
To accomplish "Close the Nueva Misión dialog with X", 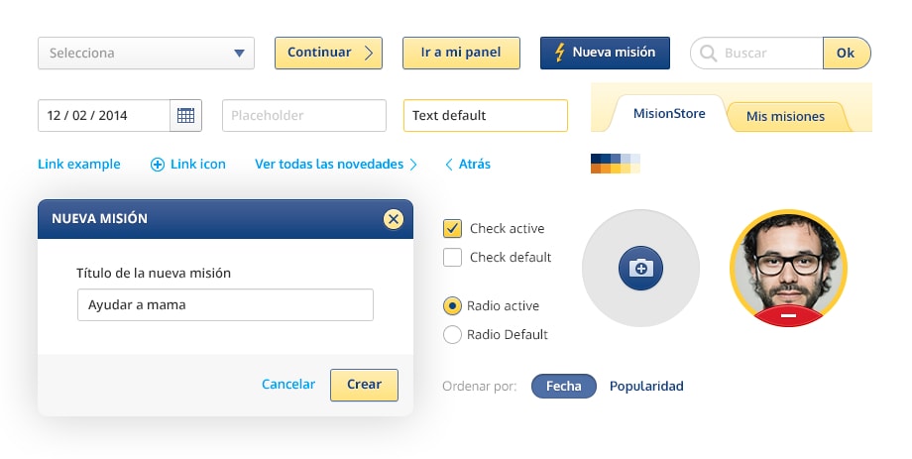I will pos(394,219).
